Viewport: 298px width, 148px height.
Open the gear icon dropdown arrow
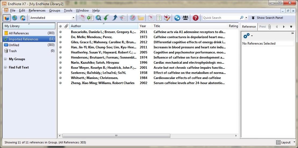(252, 36)
